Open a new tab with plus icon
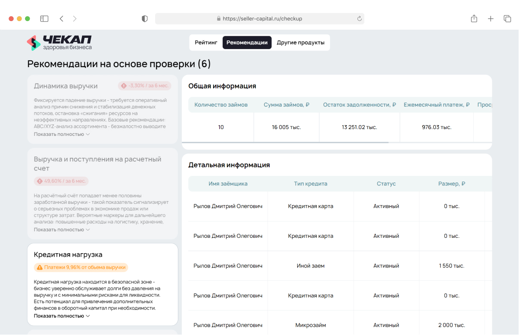The height and width of the screenshot is (335, 519). click(491, 18)
